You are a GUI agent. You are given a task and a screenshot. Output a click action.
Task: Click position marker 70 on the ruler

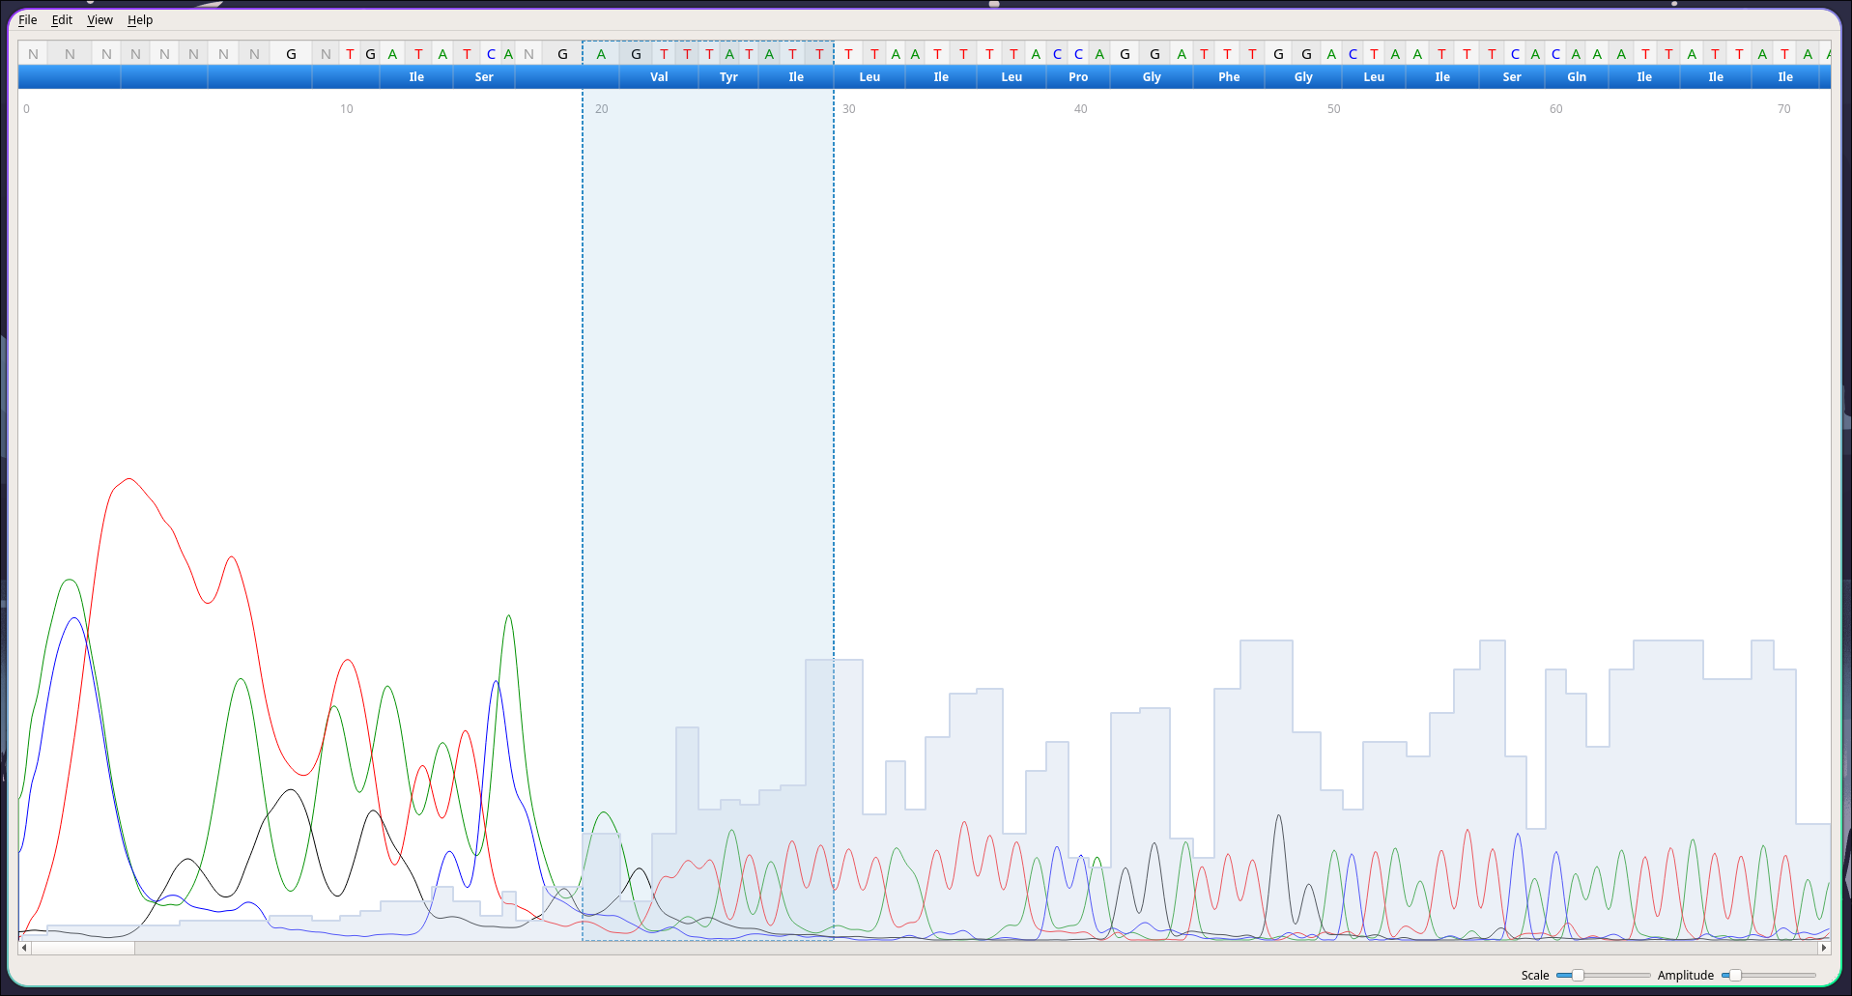(1783, 109)
